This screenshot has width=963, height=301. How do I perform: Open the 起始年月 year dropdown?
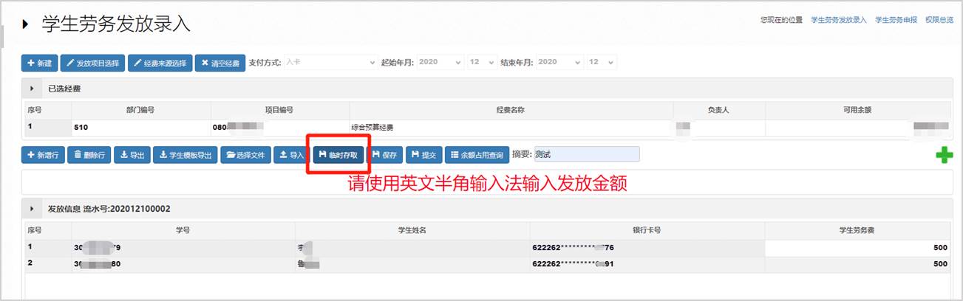point(440,63)
